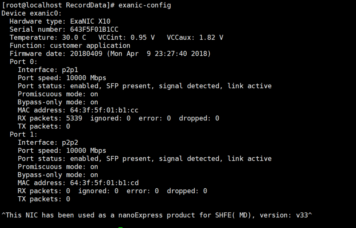This screenshot has height=228, width=356.
Task: Click the serial number 643F5F01B1CC
Action: 94,29
